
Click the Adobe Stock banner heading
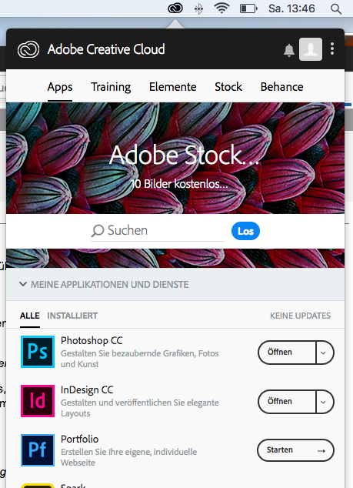pyautogui.click(x=184, y=155)
